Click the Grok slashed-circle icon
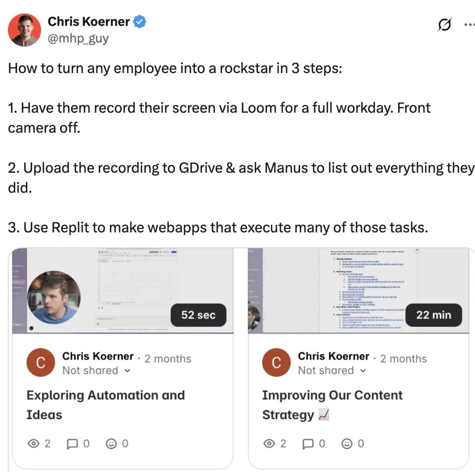475x472 pixels. coord(444,24)
